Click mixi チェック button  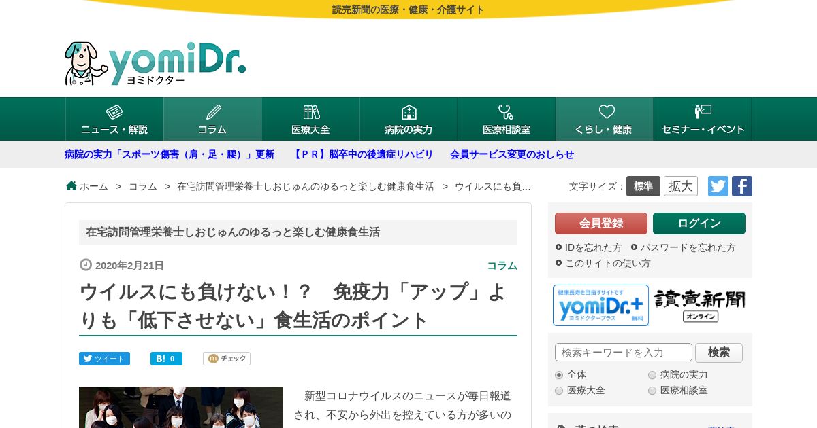click(x=227, y=359)
